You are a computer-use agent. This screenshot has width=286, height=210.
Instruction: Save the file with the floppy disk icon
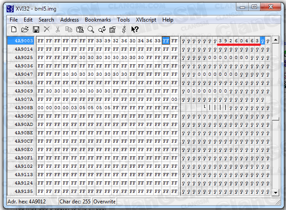click(x=36, y=29)
